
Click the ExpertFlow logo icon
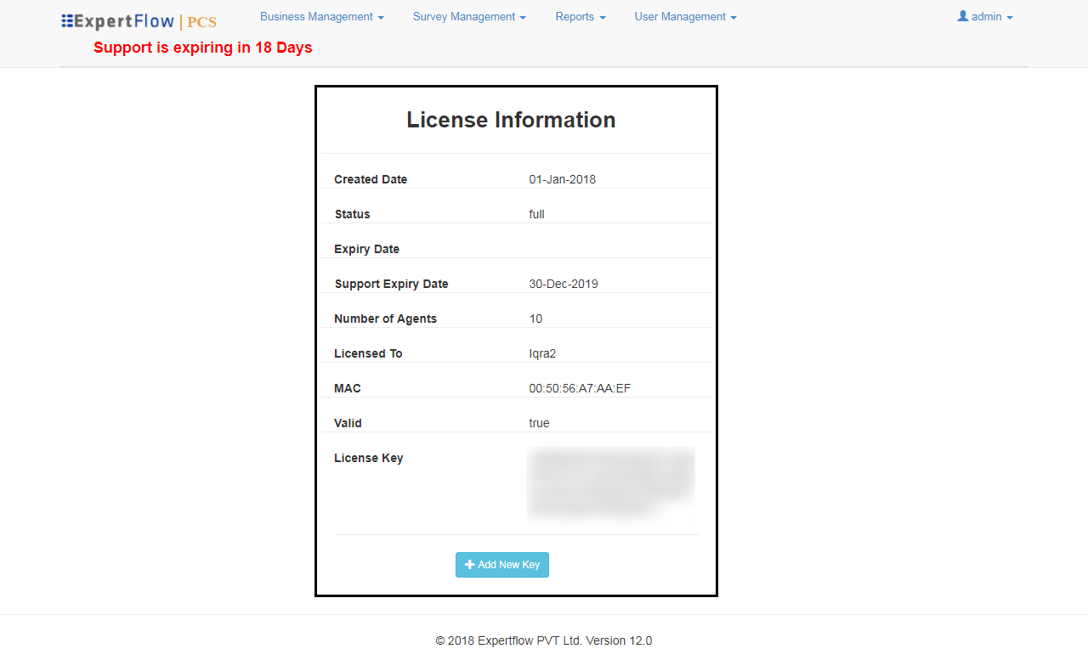[65, 20]
